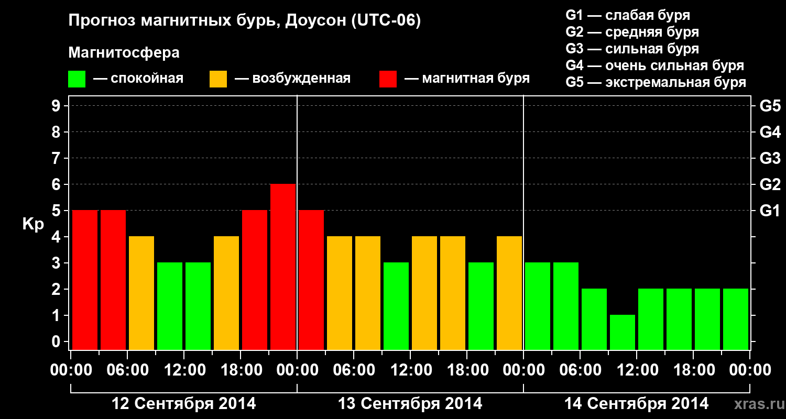
Task: Click the green Kp 3 bar at 09:00 12 September
Action: pos(170,306)
